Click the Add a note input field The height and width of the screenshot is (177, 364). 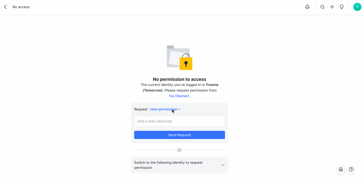pos(179,121)
